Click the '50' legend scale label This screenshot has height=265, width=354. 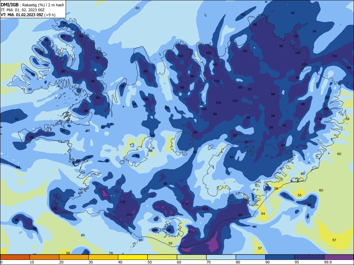(x=150, y=262)
